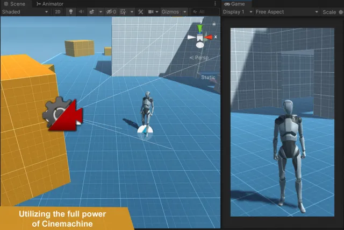Toggle scene audio speaker icon

pyautogui.click(x=81, y=12)
